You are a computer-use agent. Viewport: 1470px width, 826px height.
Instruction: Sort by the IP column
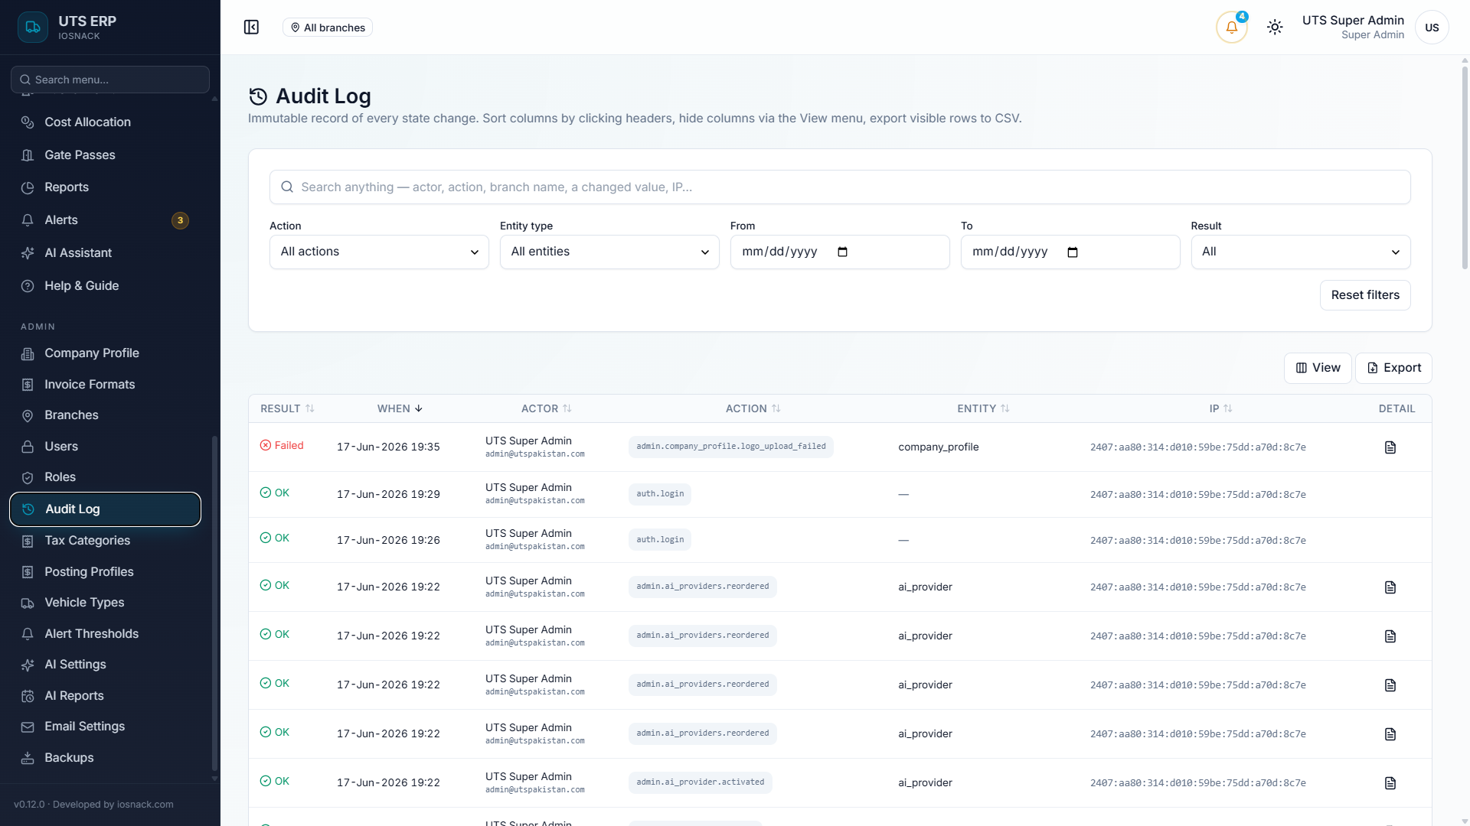tap(1221, 409)
